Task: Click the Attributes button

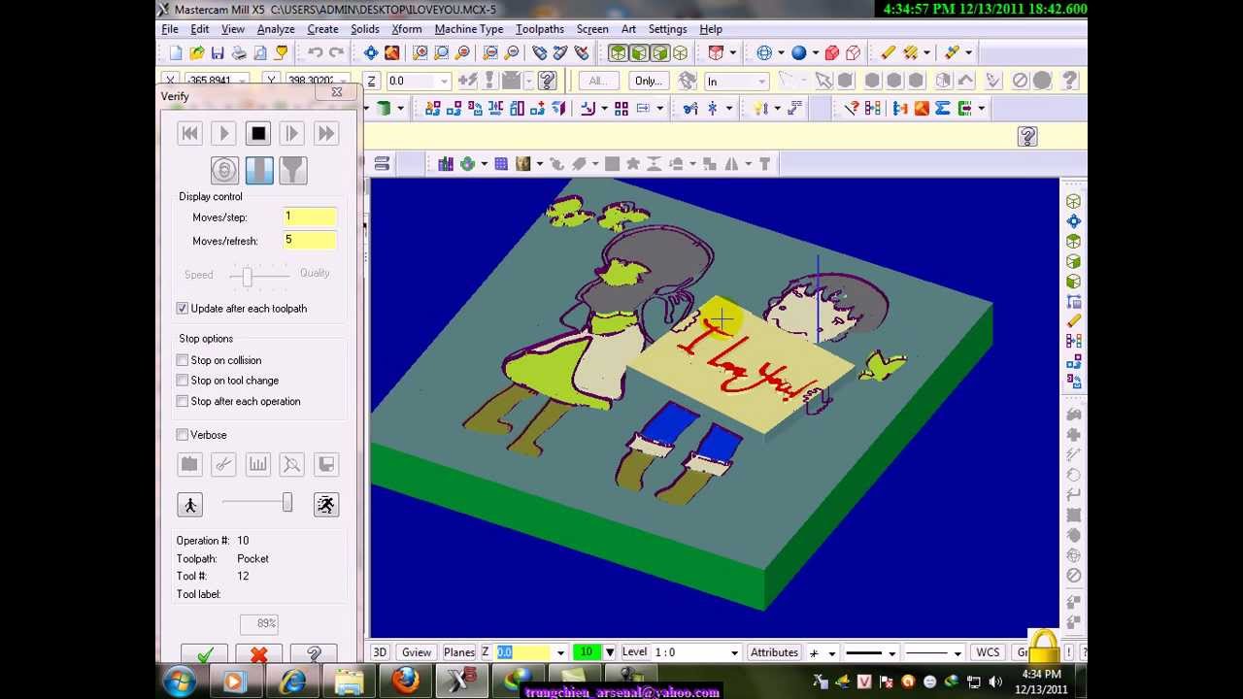Action: coord(774,652)
